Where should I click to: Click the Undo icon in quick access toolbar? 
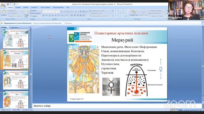11,4
